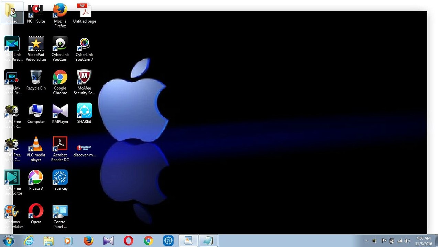Launch Internet Explorer from the taskbar
438x247 pixels.
coord(29,241)
